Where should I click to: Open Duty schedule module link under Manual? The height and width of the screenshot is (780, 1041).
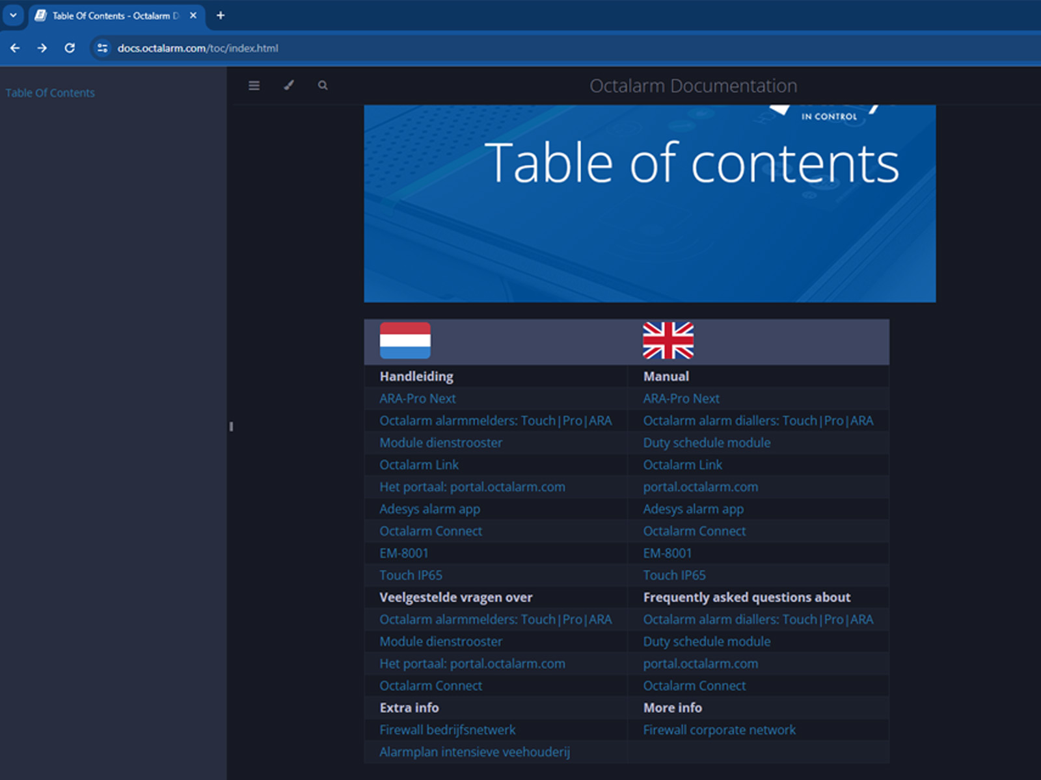(x=707, y=443)
